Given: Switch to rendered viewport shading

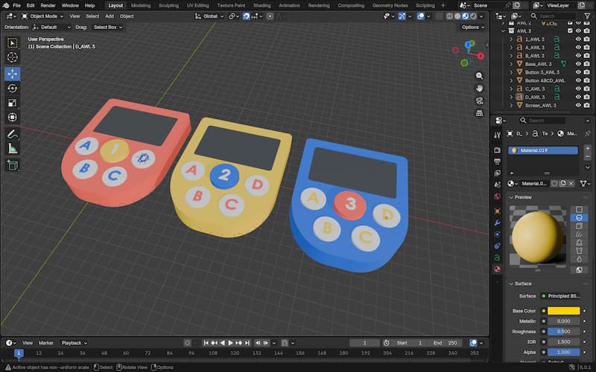Looking at the screenshot, I should click(x=473, y=16).
